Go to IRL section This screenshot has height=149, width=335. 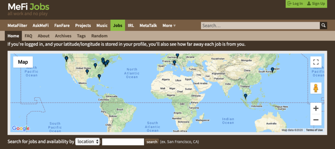[x=131, y=26]
